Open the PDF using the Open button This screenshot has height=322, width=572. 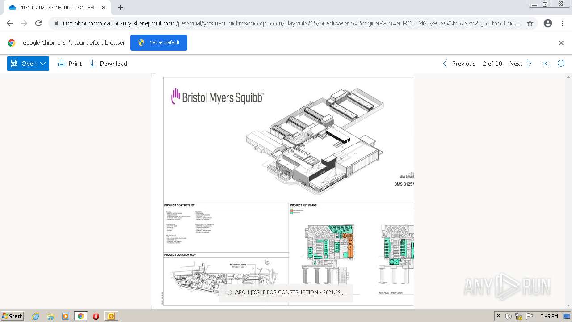pyautogui.click(x=24, y=64)
